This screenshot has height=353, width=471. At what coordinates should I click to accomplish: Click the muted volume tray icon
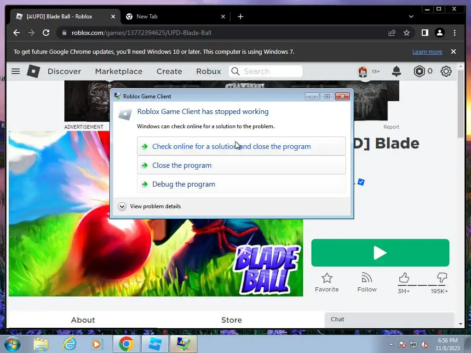425,345
